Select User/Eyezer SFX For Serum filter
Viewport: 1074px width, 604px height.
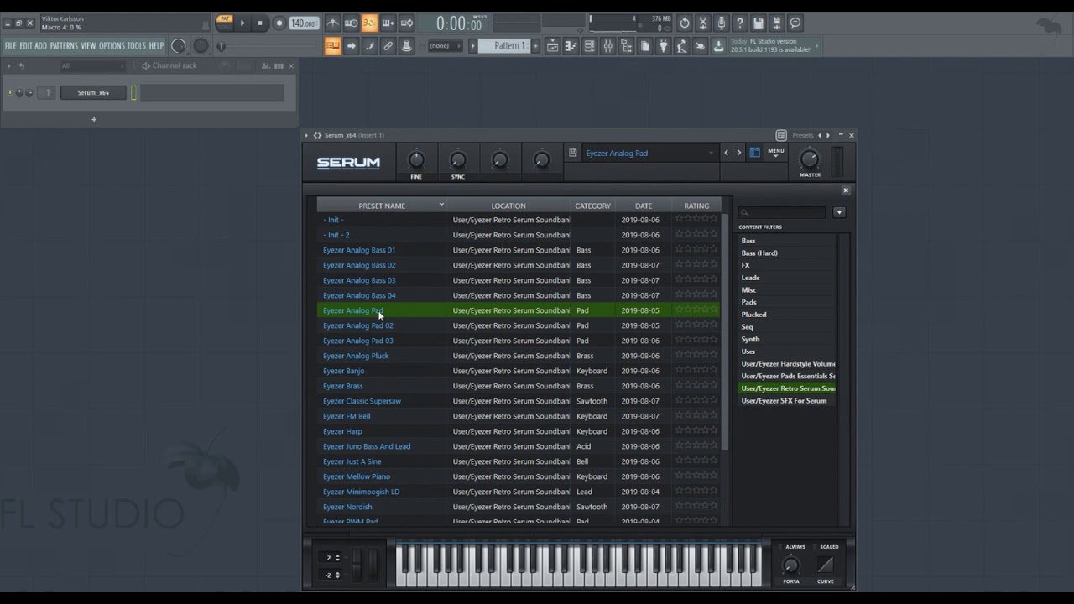pos(784,400)
